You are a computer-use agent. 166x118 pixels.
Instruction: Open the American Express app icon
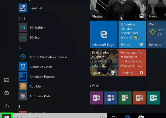click(23, 76)
